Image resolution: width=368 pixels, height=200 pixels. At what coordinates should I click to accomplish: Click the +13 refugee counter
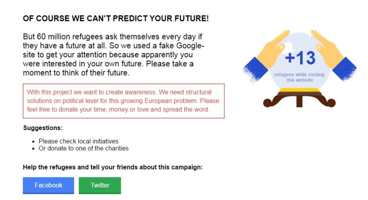pyautogui.click(x=300, y=58)
